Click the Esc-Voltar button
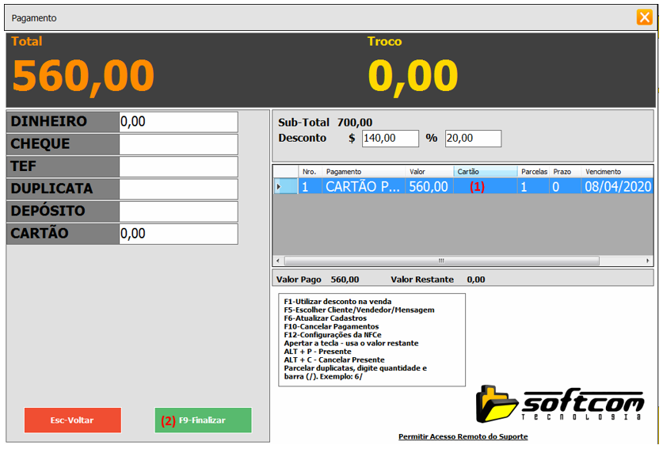The width and height of the screenshot is (663, 449). tap(73, 420)
